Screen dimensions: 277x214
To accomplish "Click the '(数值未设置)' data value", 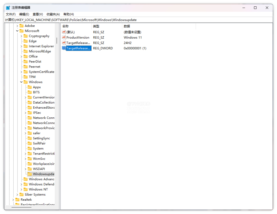I will point(133,32).
